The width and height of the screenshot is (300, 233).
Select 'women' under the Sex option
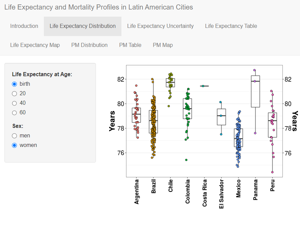[x=14, y=145]
